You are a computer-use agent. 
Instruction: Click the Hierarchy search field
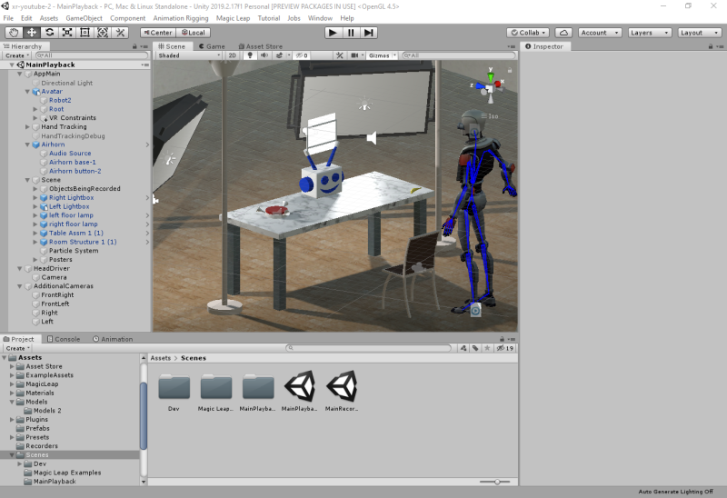(x=92, y=55)
